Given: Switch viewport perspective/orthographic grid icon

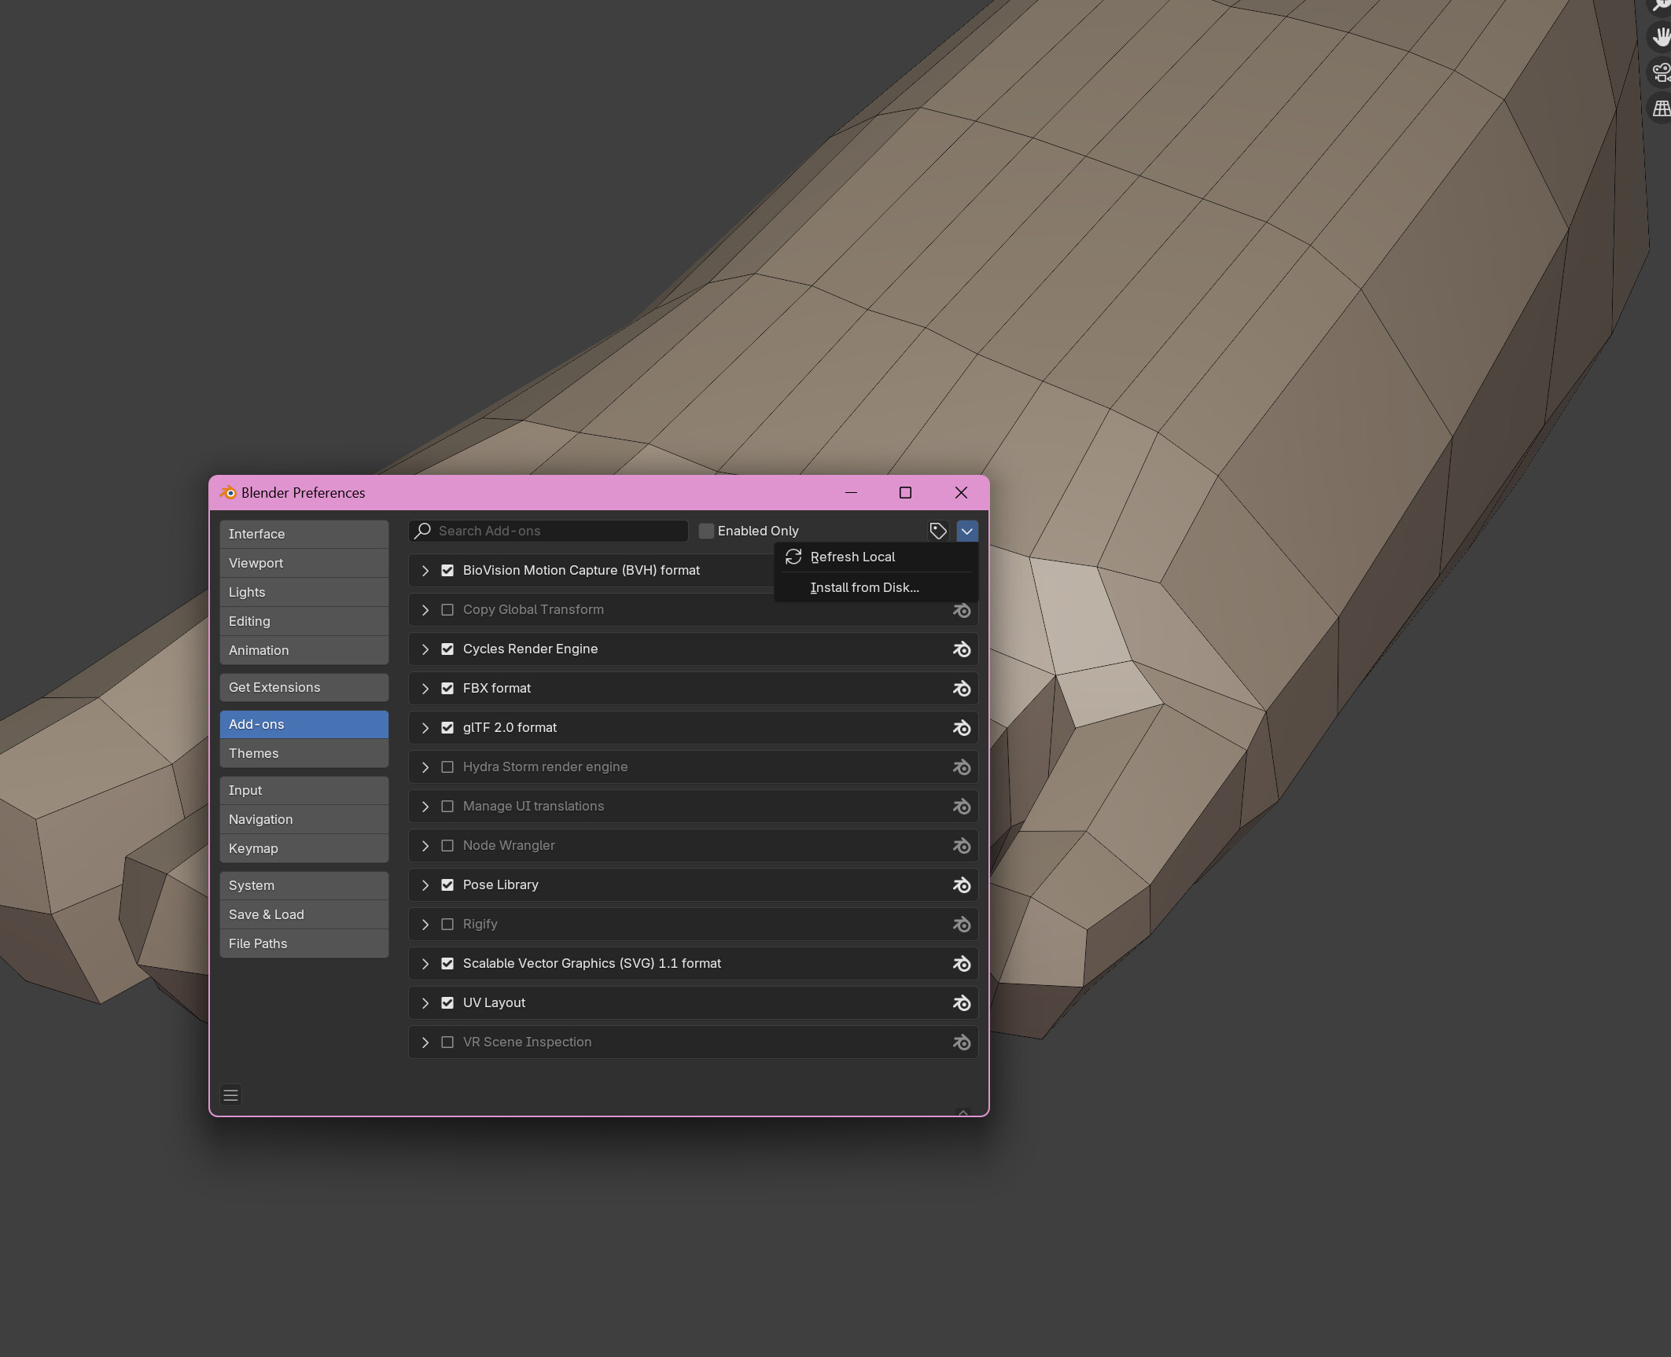Looking at the screenshot, I should tap(1660, 108).
